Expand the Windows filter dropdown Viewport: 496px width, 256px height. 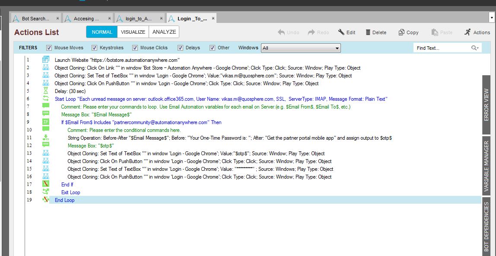(337, 48)
